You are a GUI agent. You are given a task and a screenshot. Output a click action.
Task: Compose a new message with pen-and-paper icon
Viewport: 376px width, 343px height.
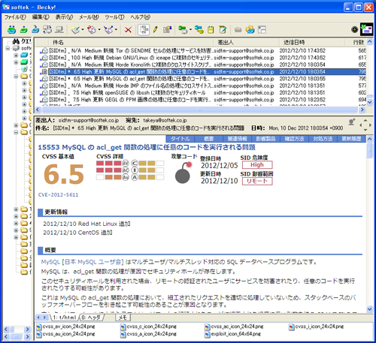click(x=75, y=30)
